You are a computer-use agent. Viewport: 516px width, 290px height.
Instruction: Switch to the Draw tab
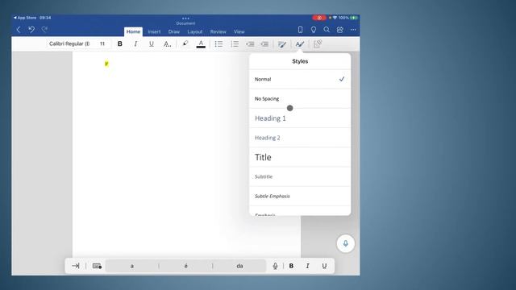pyautogui.click(x=174, y=32)
